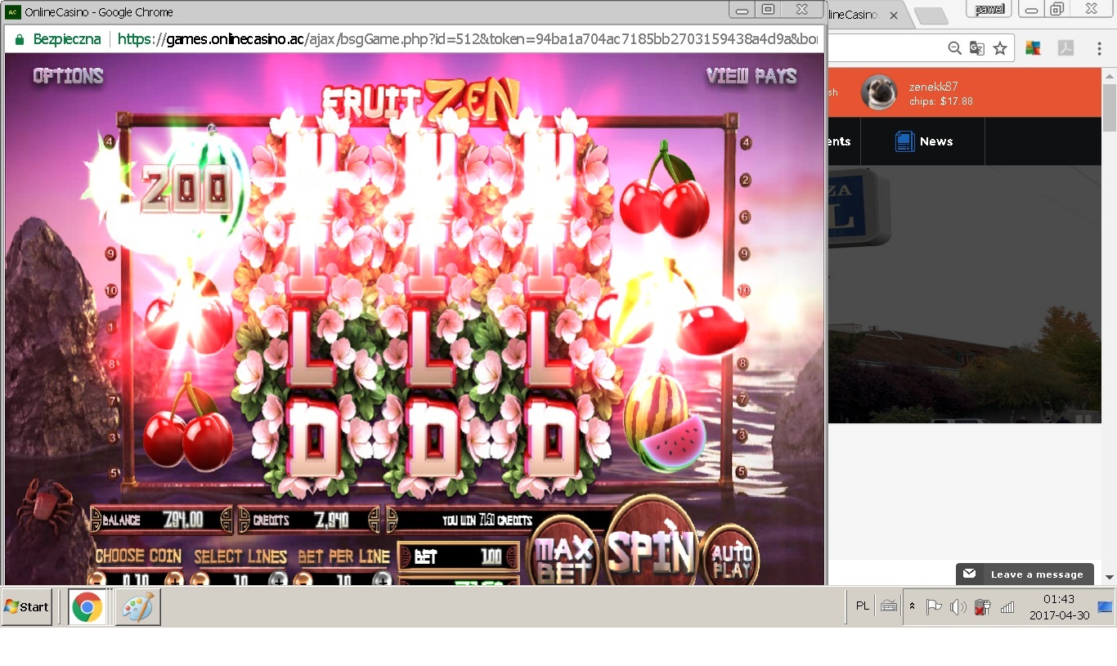Open the Google Translate page icon
Screen dimensions: 1117x666
977,48
